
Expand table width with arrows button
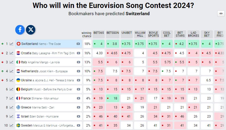221,14
